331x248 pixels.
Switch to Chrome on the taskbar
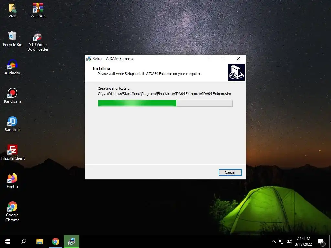56,242
